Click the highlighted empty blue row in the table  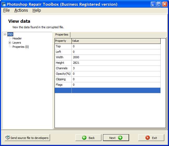tap(107, 90)
